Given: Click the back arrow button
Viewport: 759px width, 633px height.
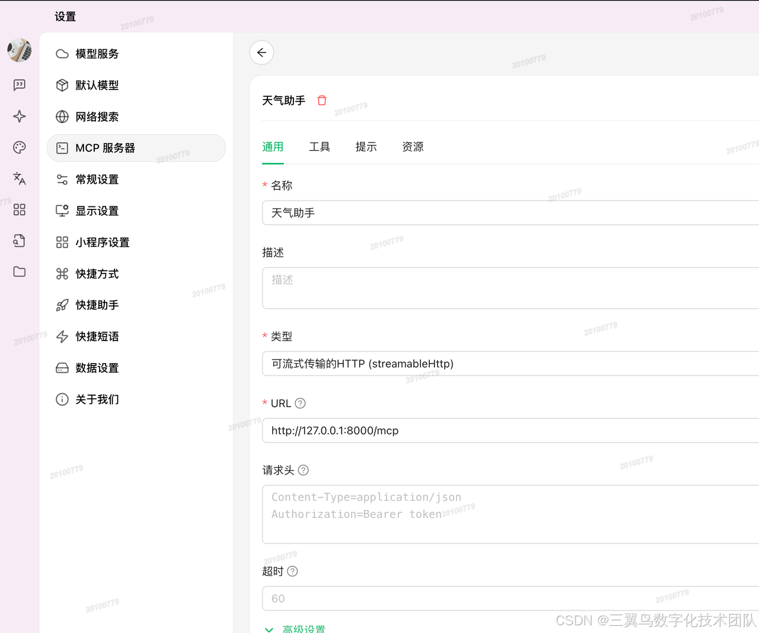Looking at the screenshot, I should (x=261, y=52).
